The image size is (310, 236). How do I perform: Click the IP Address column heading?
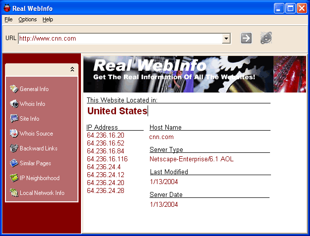click(102, 127)
